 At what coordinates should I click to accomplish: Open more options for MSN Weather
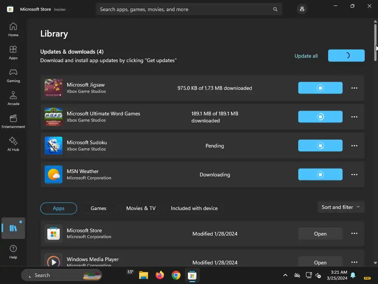point(354,175)
